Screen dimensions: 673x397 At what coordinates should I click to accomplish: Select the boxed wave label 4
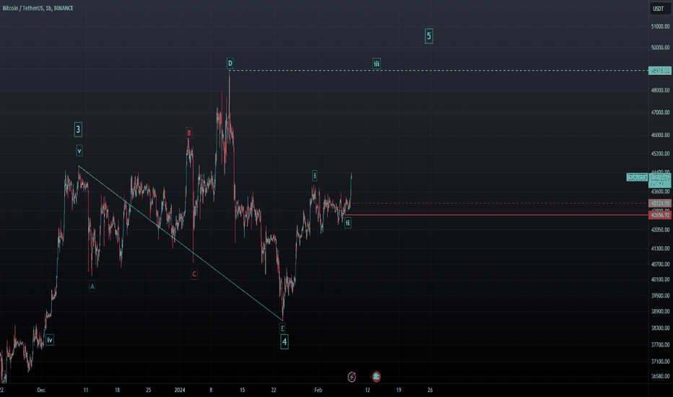point(284,342)
